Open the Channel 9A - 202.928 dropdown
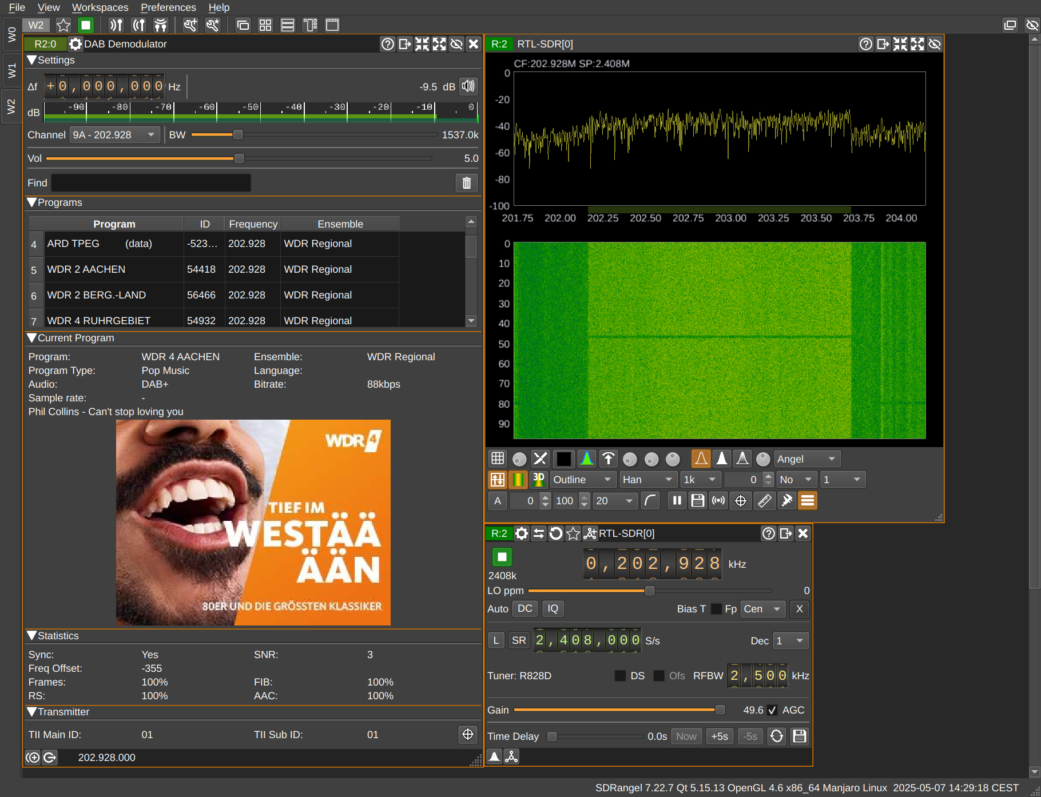Screen dimensions: 1041x797 [114, 135]
